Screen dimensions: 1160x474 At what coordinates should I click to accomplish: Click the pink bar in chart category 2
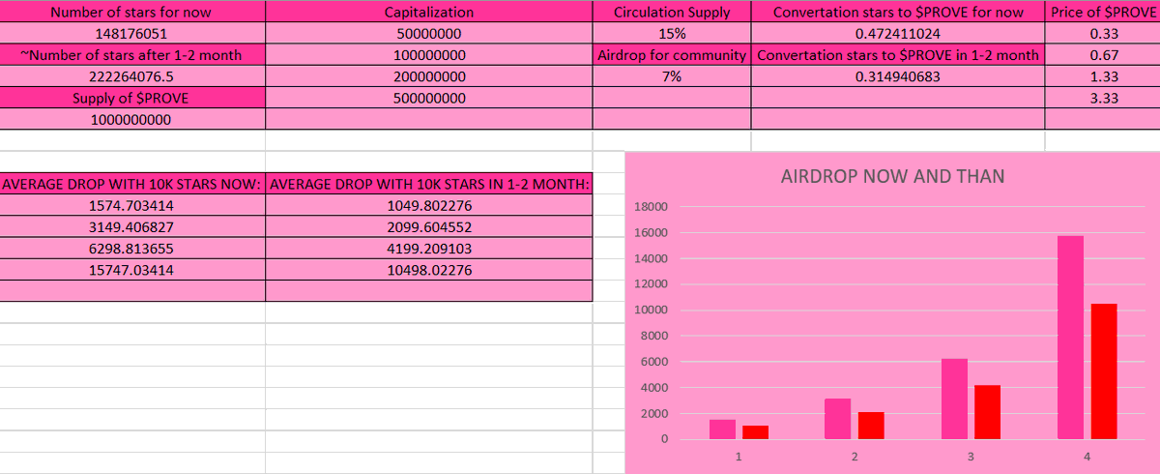pyautogui.click(x=838, y=419)
